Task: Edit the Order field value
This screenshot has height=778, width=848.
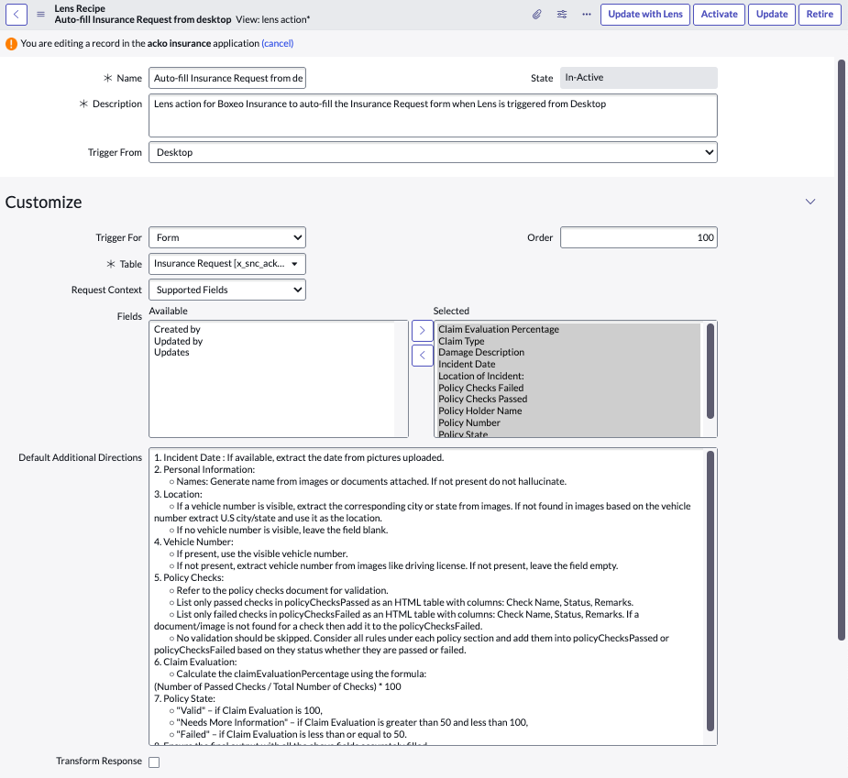Action: click(639, 237)
